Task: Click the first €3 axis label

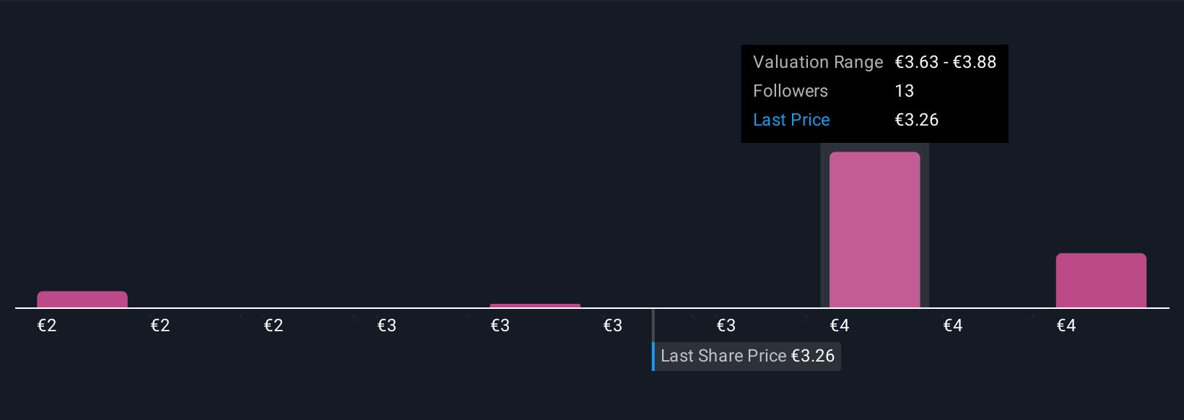Action: click(x=387, y=325)
